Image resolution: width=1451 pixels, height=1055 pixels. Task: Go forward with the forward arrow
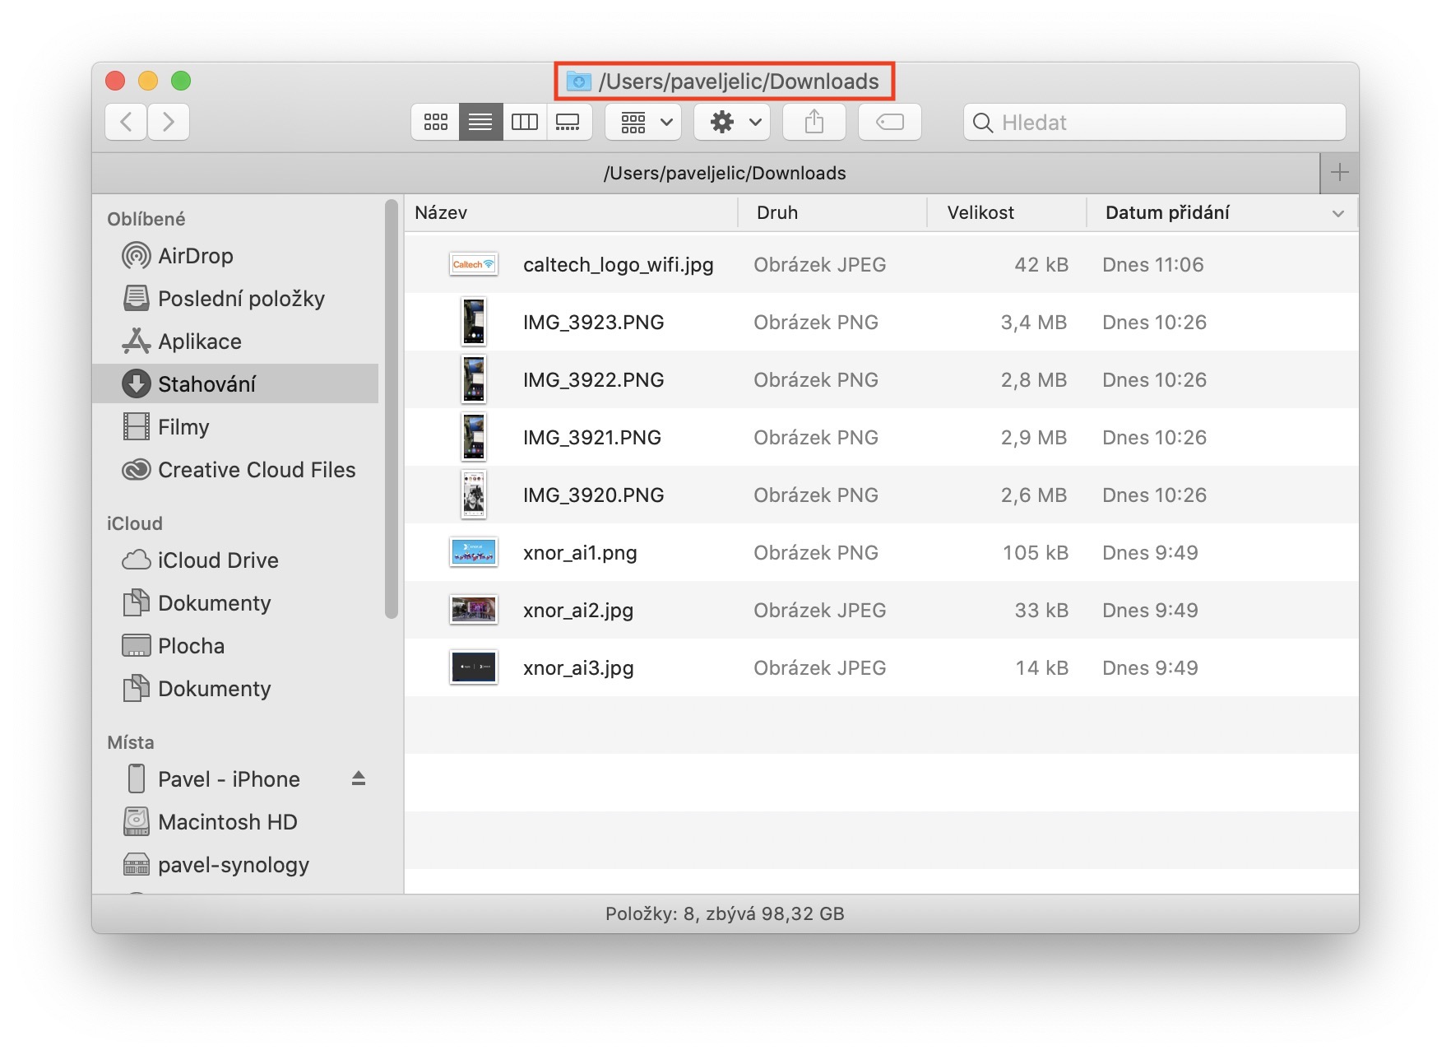169,123
